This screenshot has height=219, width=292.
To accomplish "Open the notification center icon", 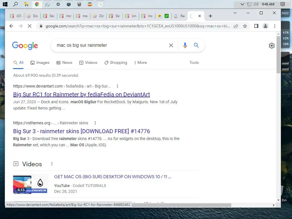I will 283,4.
